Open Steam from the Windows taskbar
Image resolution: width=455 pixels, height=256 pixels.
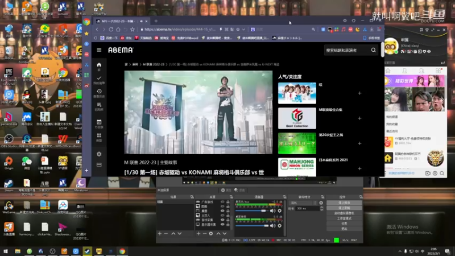tap(88, 251)
